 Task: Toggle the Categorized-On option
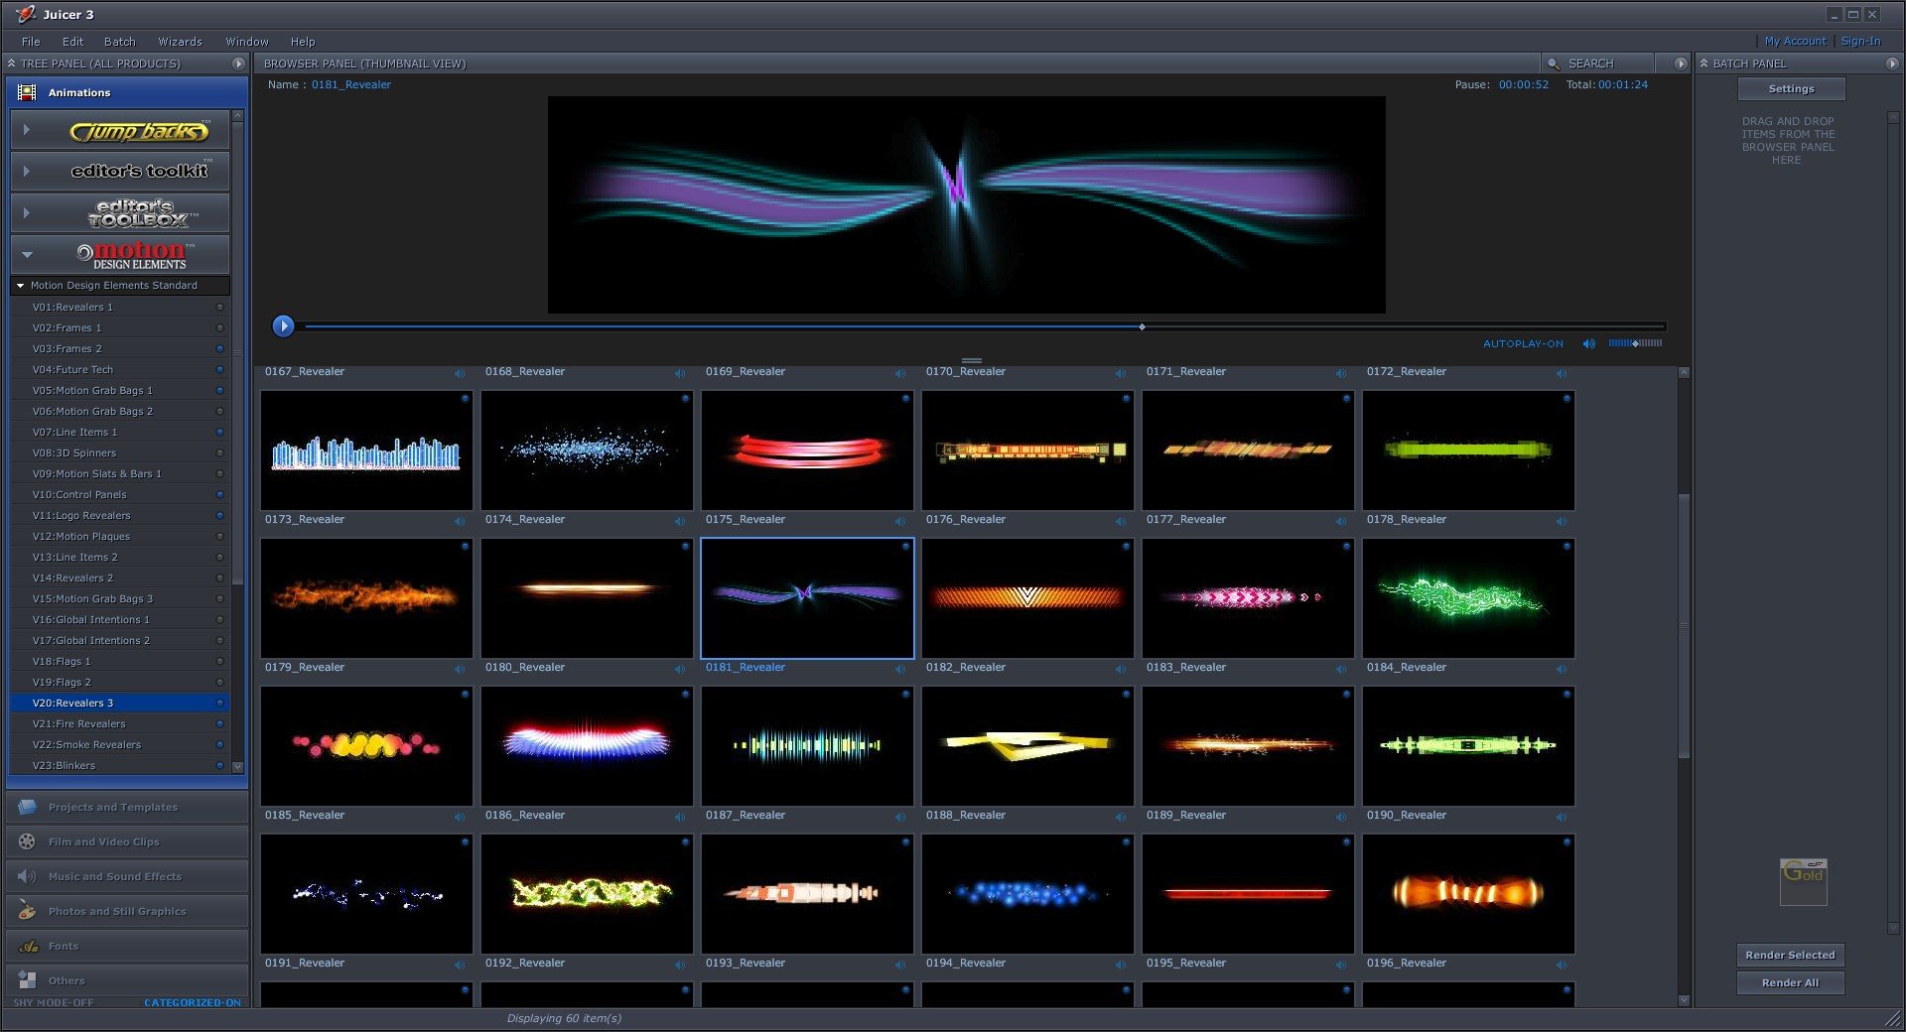click(192, 1002)
